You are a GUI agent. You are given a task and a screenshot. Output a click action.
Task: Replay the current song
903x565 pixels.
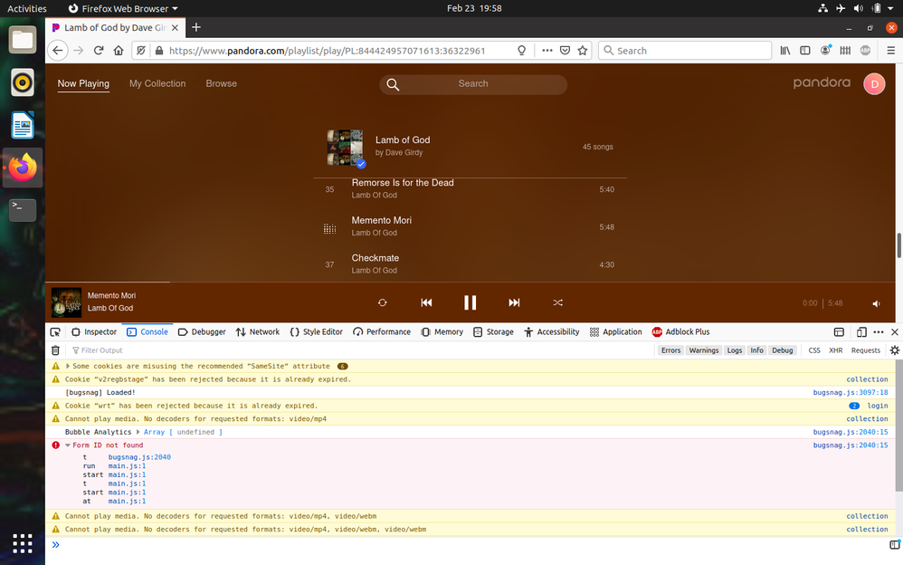point(383,302)
